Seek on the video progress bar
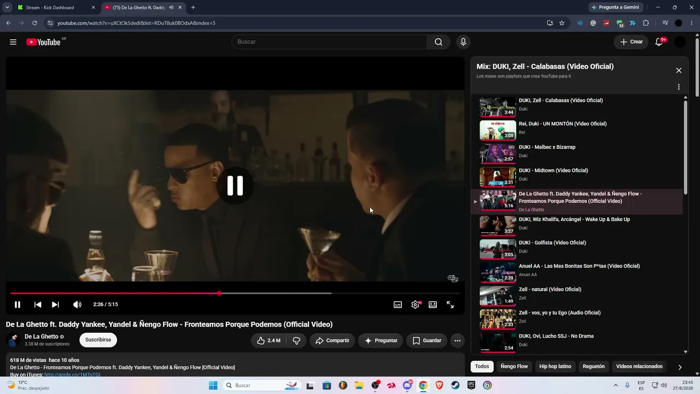This screenshot has height=394, width=700. 235,293
